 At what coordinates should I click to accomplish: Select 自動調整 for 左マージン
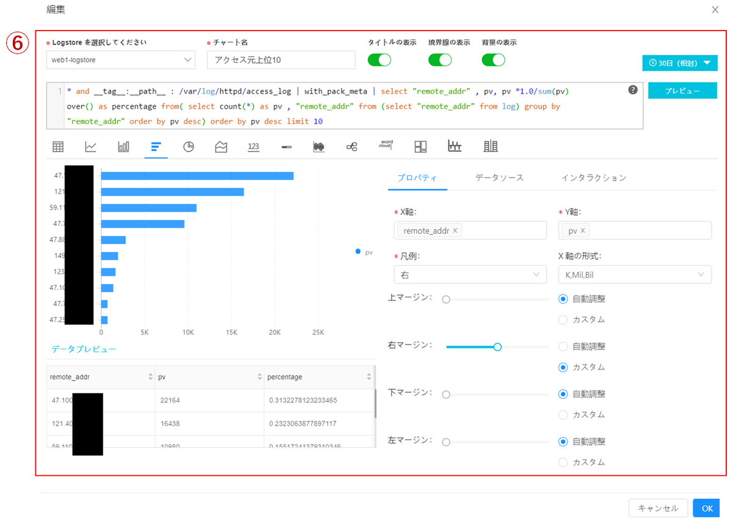pos(563,441)
